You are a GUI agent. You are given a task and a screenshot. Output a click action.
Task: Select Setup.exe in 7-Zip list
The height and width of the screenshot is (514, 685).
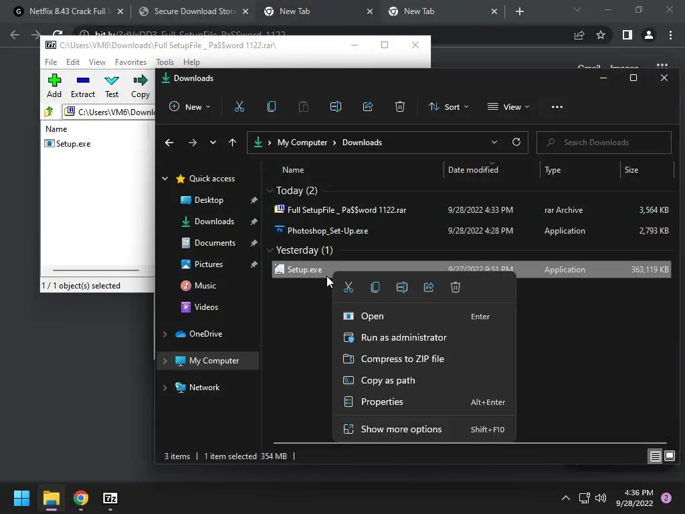point(68,144)
